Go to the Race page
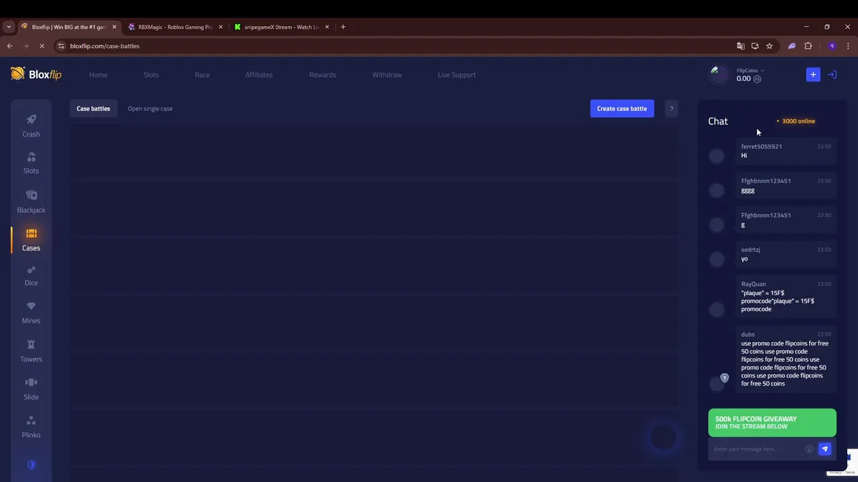The image size is (858, 482). [x=202, y=75]
